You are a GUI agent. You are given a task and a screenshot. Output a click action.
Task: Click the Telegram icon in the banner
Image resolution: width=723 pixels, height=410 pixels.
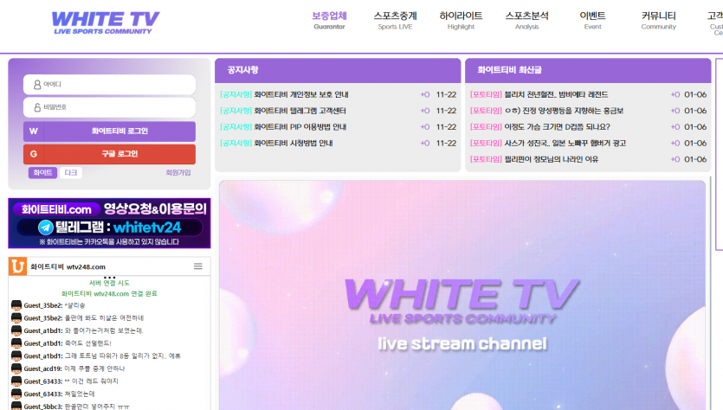(x=46, y=227)
